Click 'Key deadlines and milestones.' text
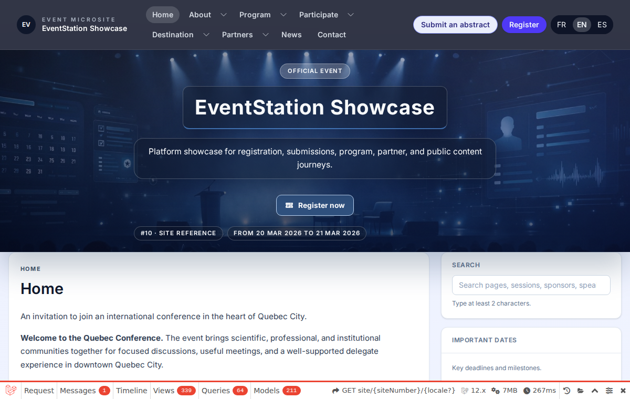 tap(497, 368)
